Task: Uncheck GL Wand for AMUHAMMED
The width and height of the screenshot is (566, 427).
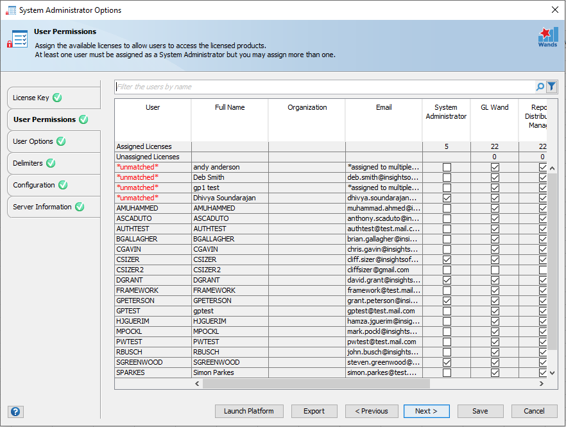Action: pyautogui.click(x=495, y=208)
